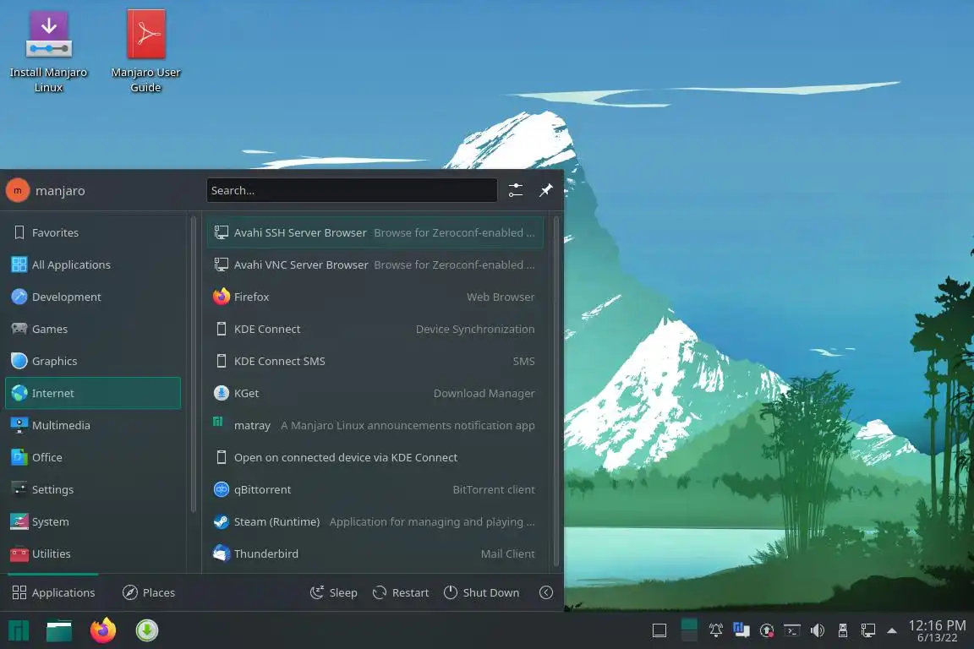Select the Favorites category
This screenshot has width=974, height=649.
pos(93,232)
